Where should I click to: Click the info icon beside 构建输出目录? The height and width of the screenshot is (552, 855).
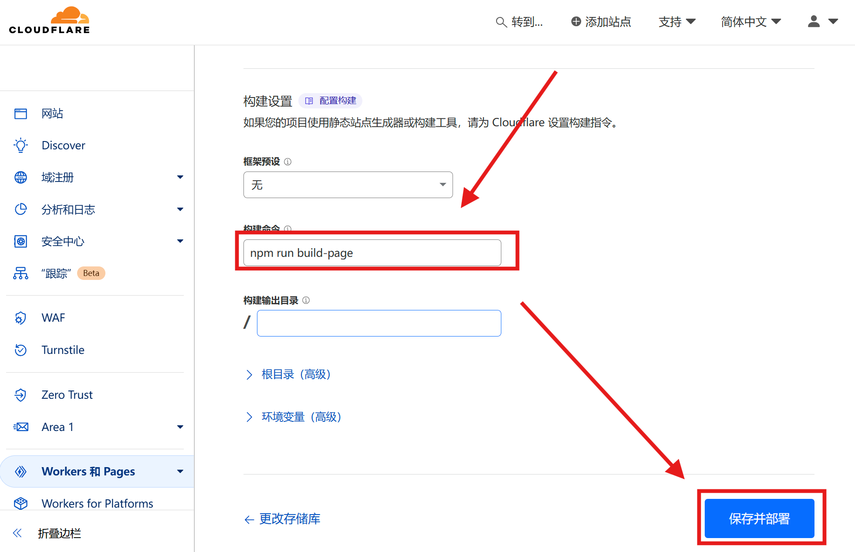coord(306,300)
